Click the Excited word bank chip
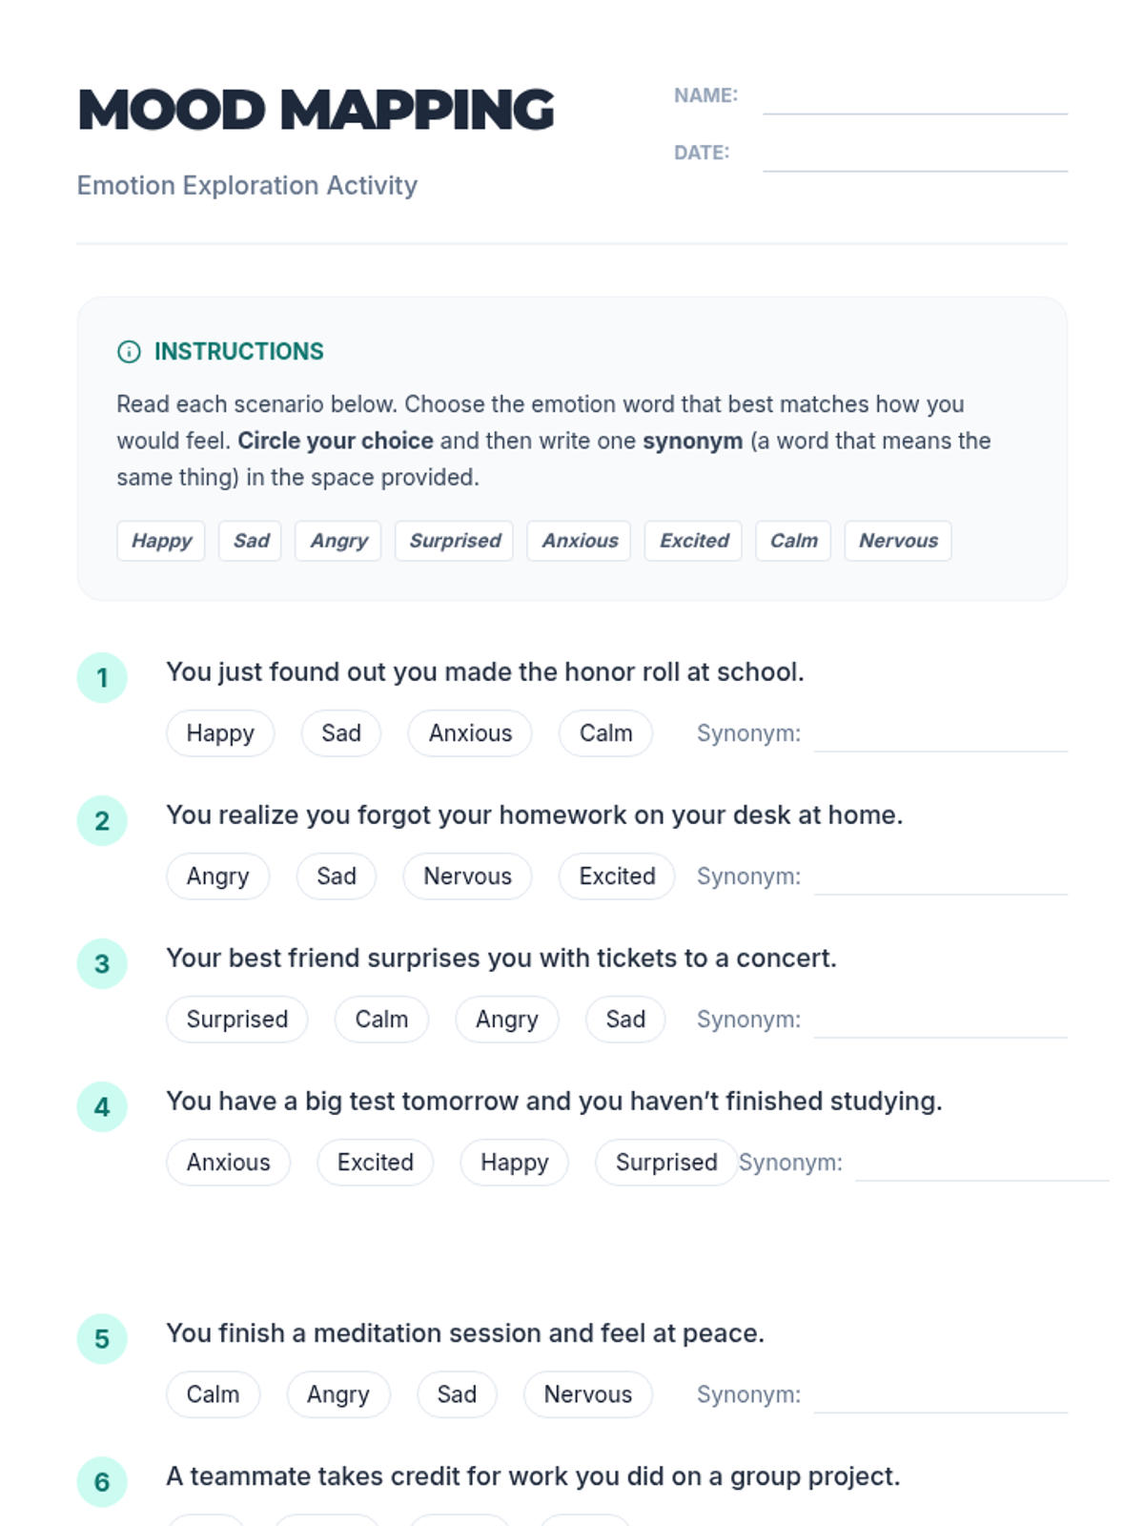The width and height of the screenshot is (1144, 1526). pos(693,541)
